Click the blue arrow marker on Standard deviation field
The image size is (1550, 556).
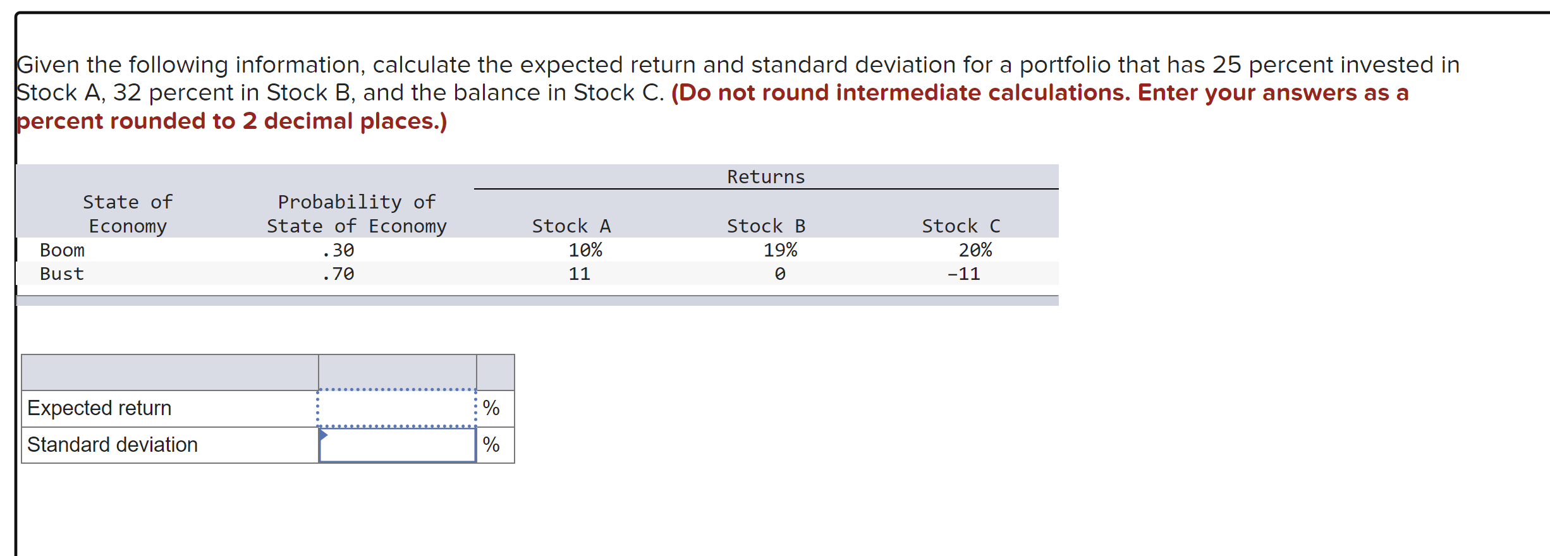pyautogui.click(x=322, y=435)
